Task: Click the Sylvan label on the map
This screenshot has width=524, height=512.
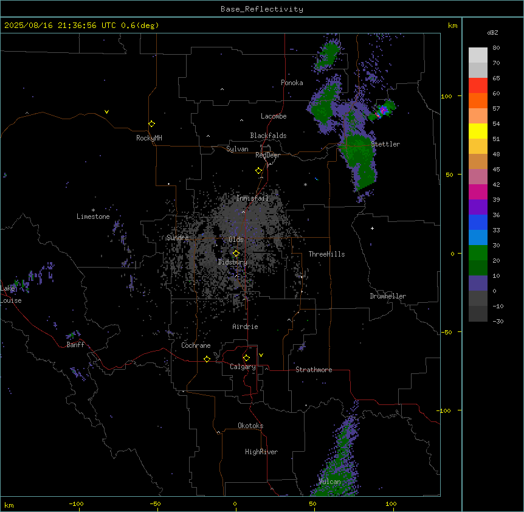Action: (x=237, y=149)
